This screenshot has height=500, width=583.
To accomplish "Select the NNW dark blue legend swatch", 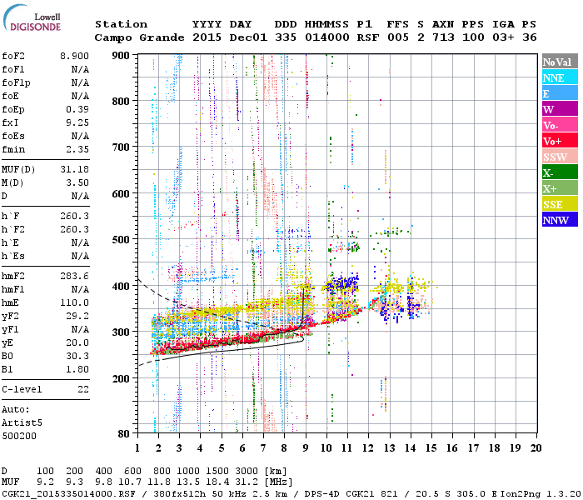I will pos(560,219).
